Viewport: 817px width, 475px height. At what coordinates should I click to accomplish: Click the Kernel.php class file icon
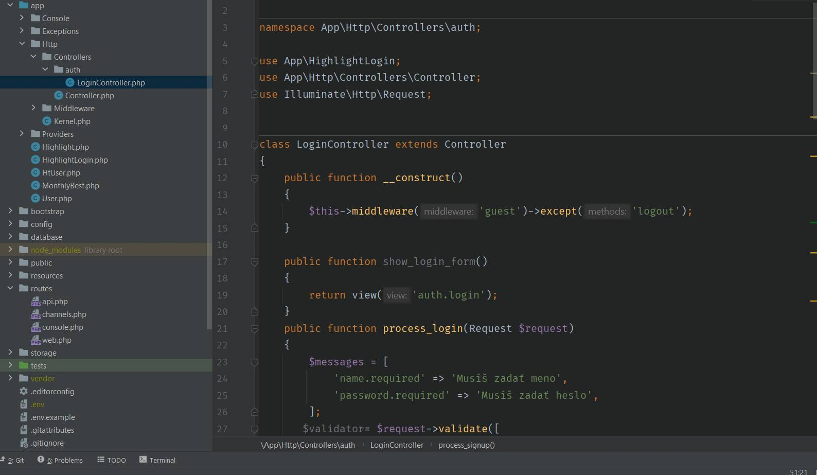coord(47,121)
